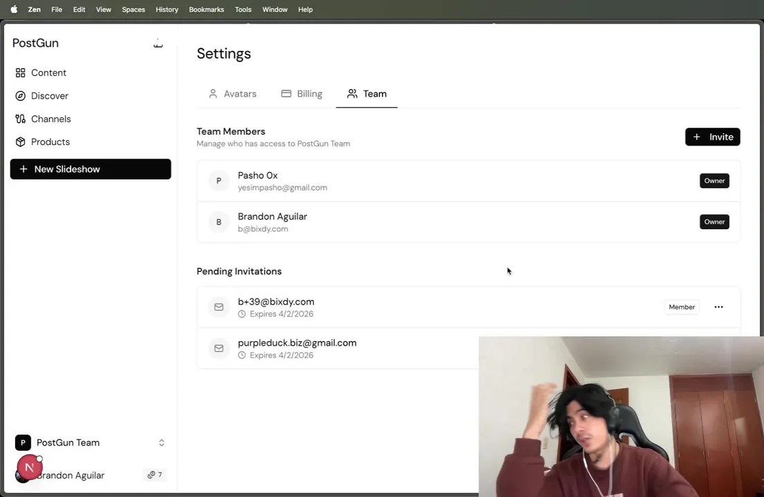Click Brandon Aguilar avatar letter B
Image resolution: width=764 pixels, height=497 pixels.
[x=218, y=222]
